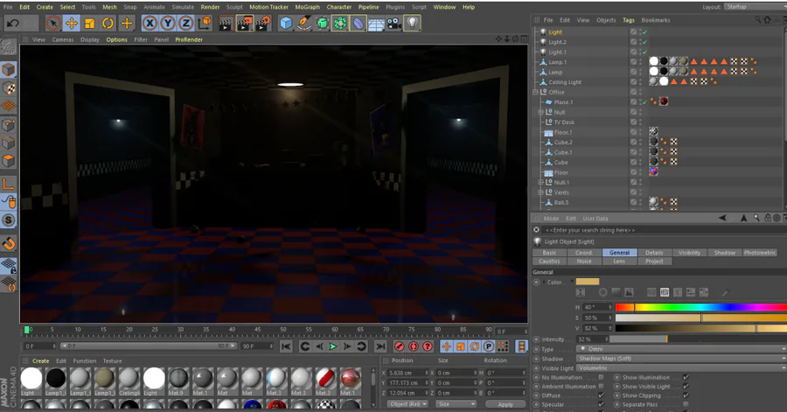Activate the Move tool in top toolbar

(x=72, y=23)
